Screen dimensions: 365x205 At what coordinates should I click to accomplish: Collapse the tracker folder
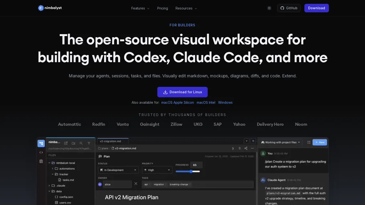52,174
